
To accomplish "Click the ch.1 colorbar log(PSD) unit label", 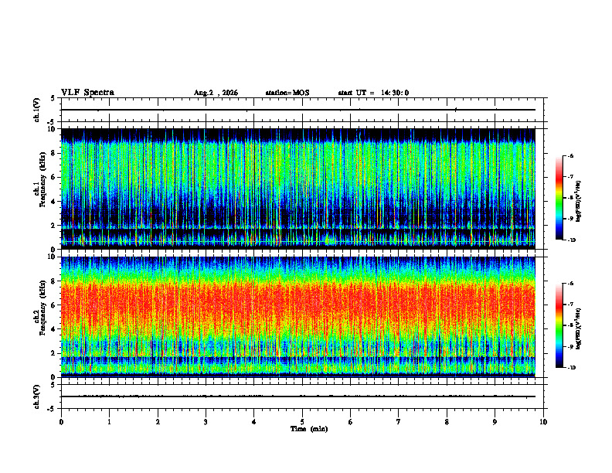I will (579, 201).
